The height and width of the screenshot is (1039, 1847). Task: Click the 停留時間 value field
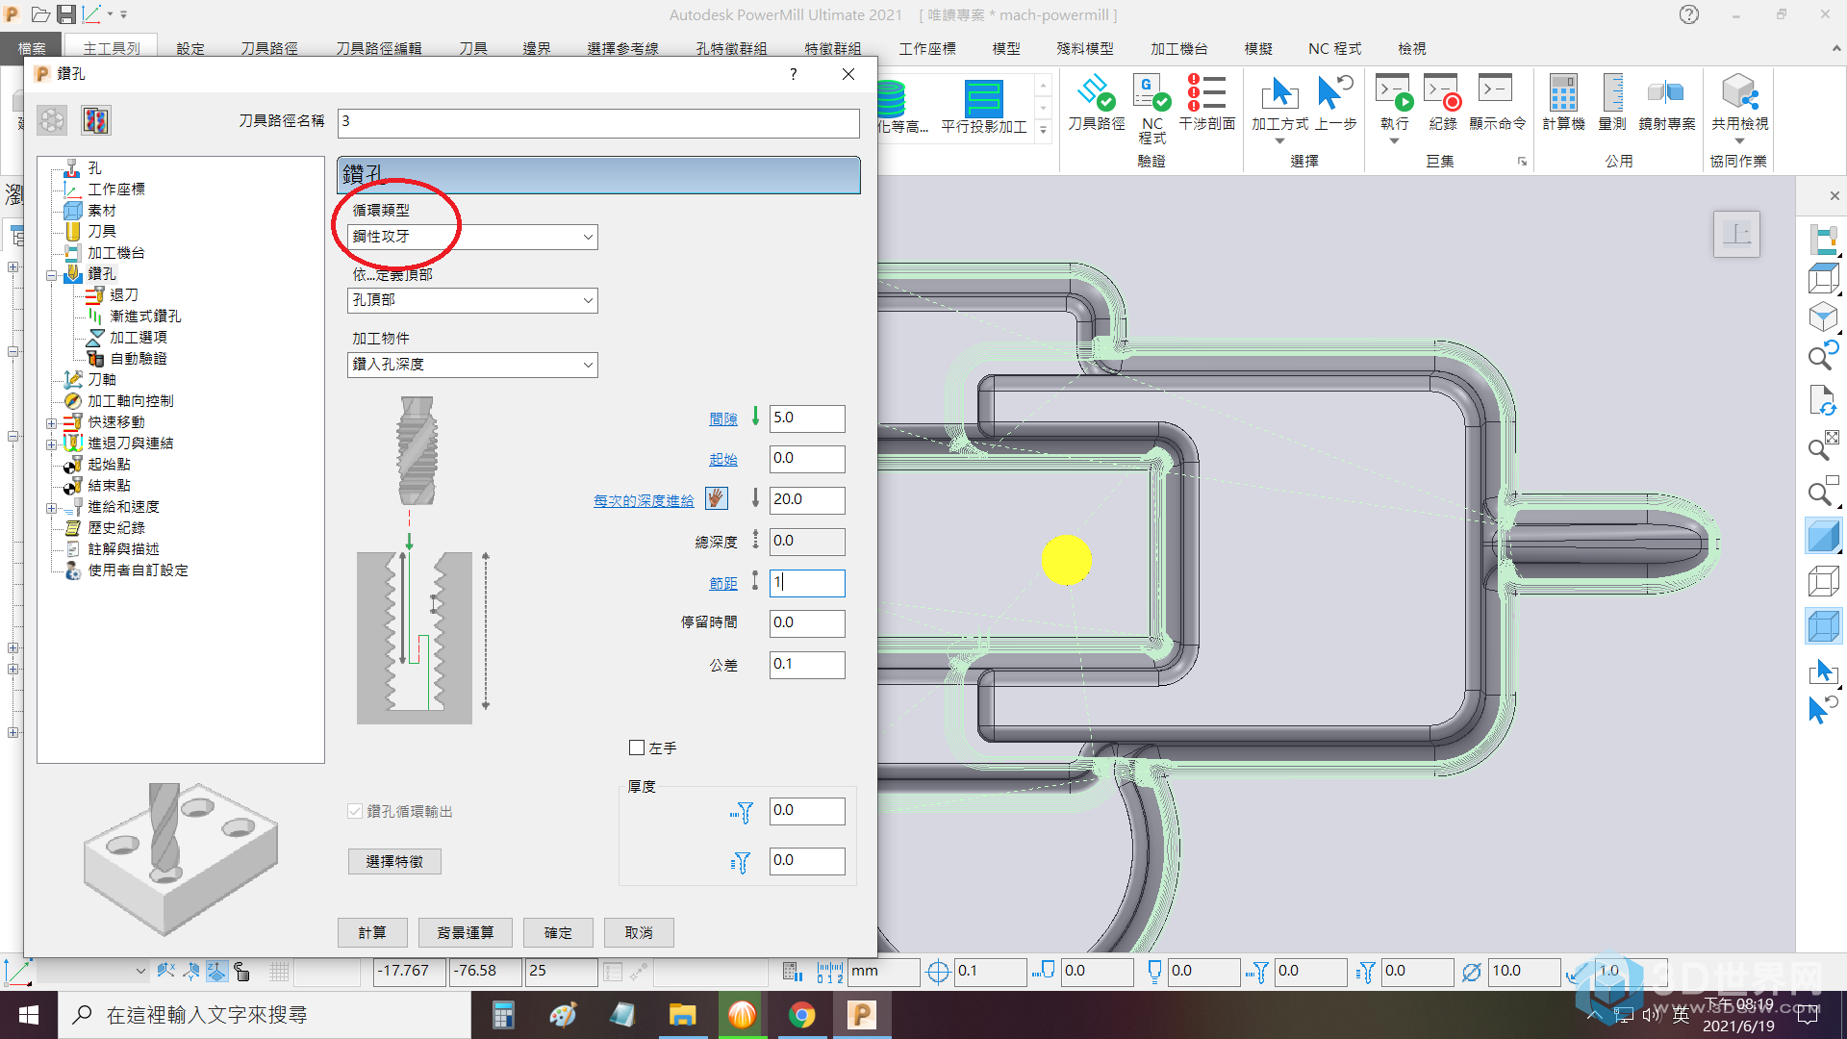pos(807,623)
